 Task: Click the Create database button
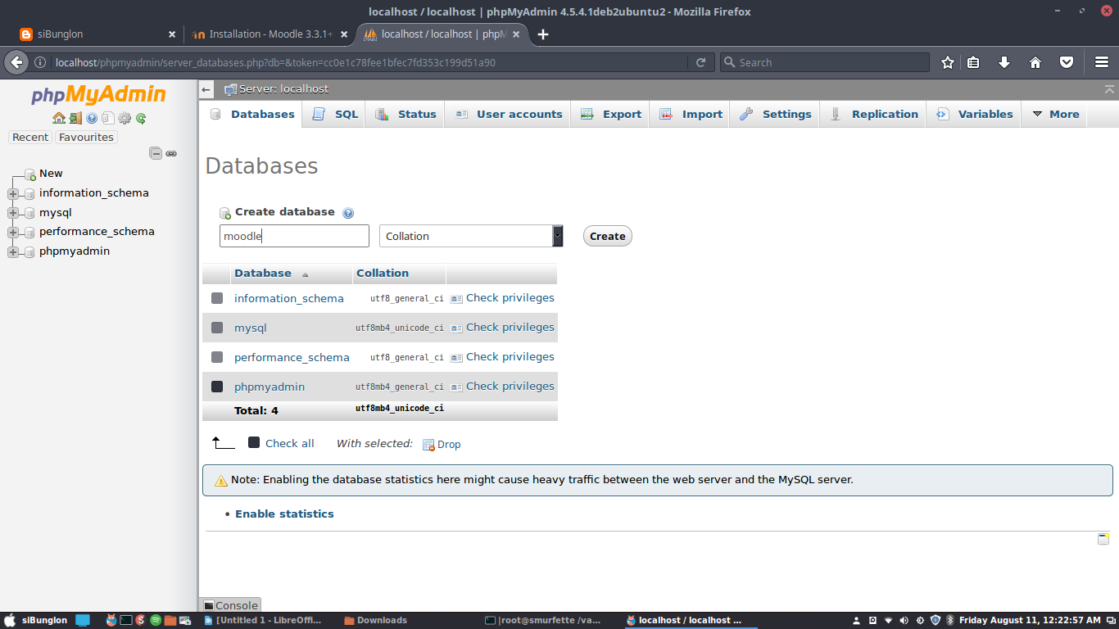[608, 236]
